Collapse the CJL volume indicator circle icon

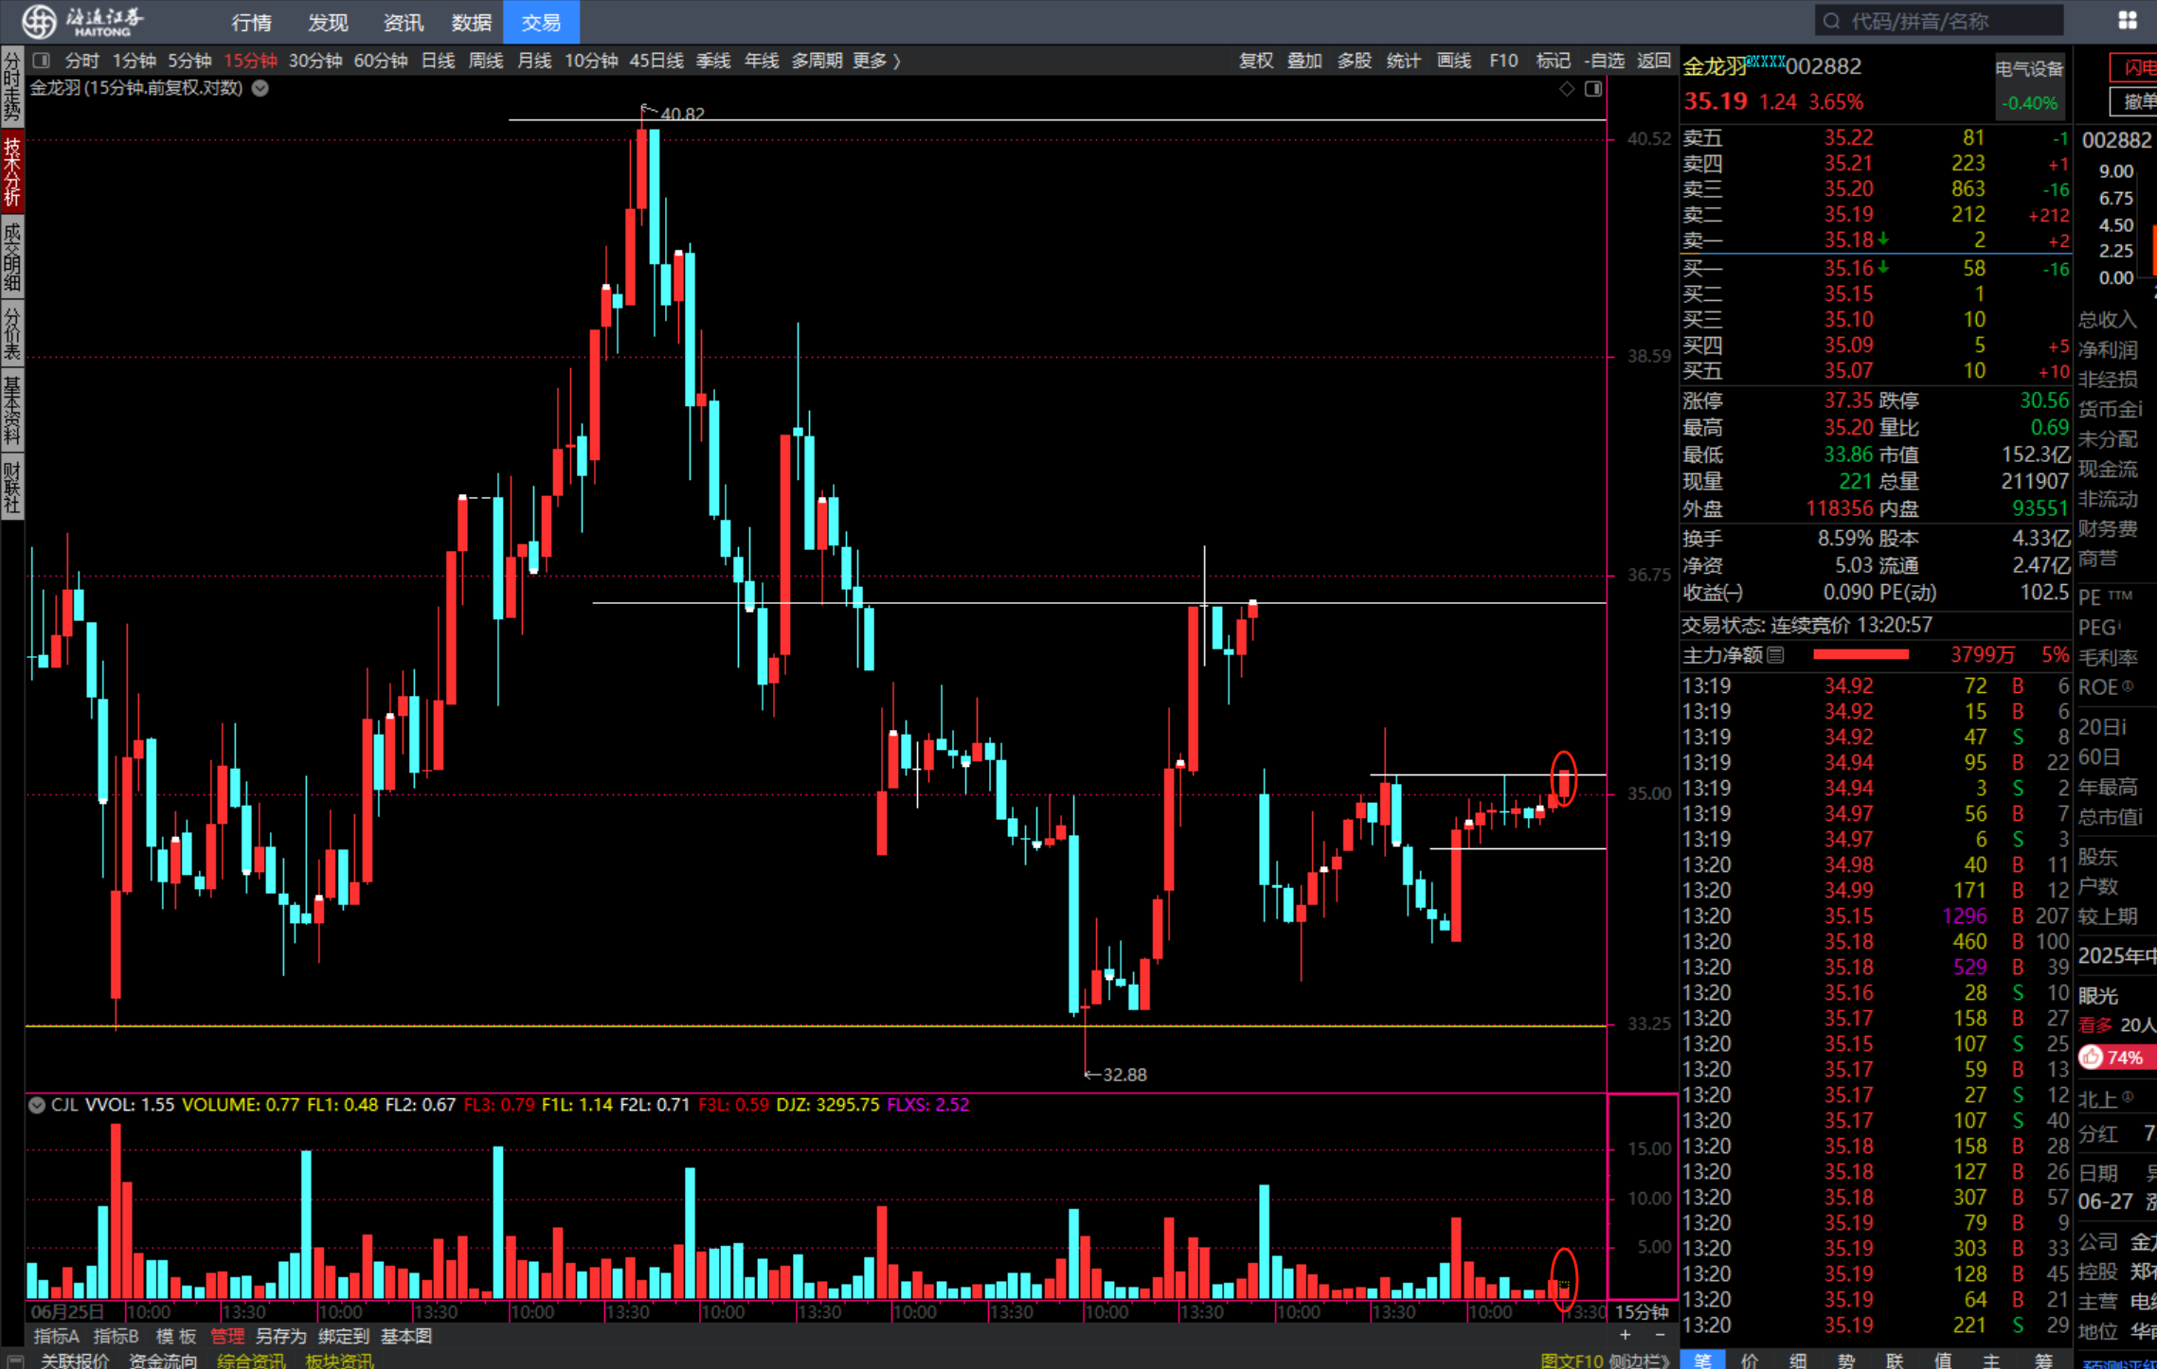pos(37,1105)
